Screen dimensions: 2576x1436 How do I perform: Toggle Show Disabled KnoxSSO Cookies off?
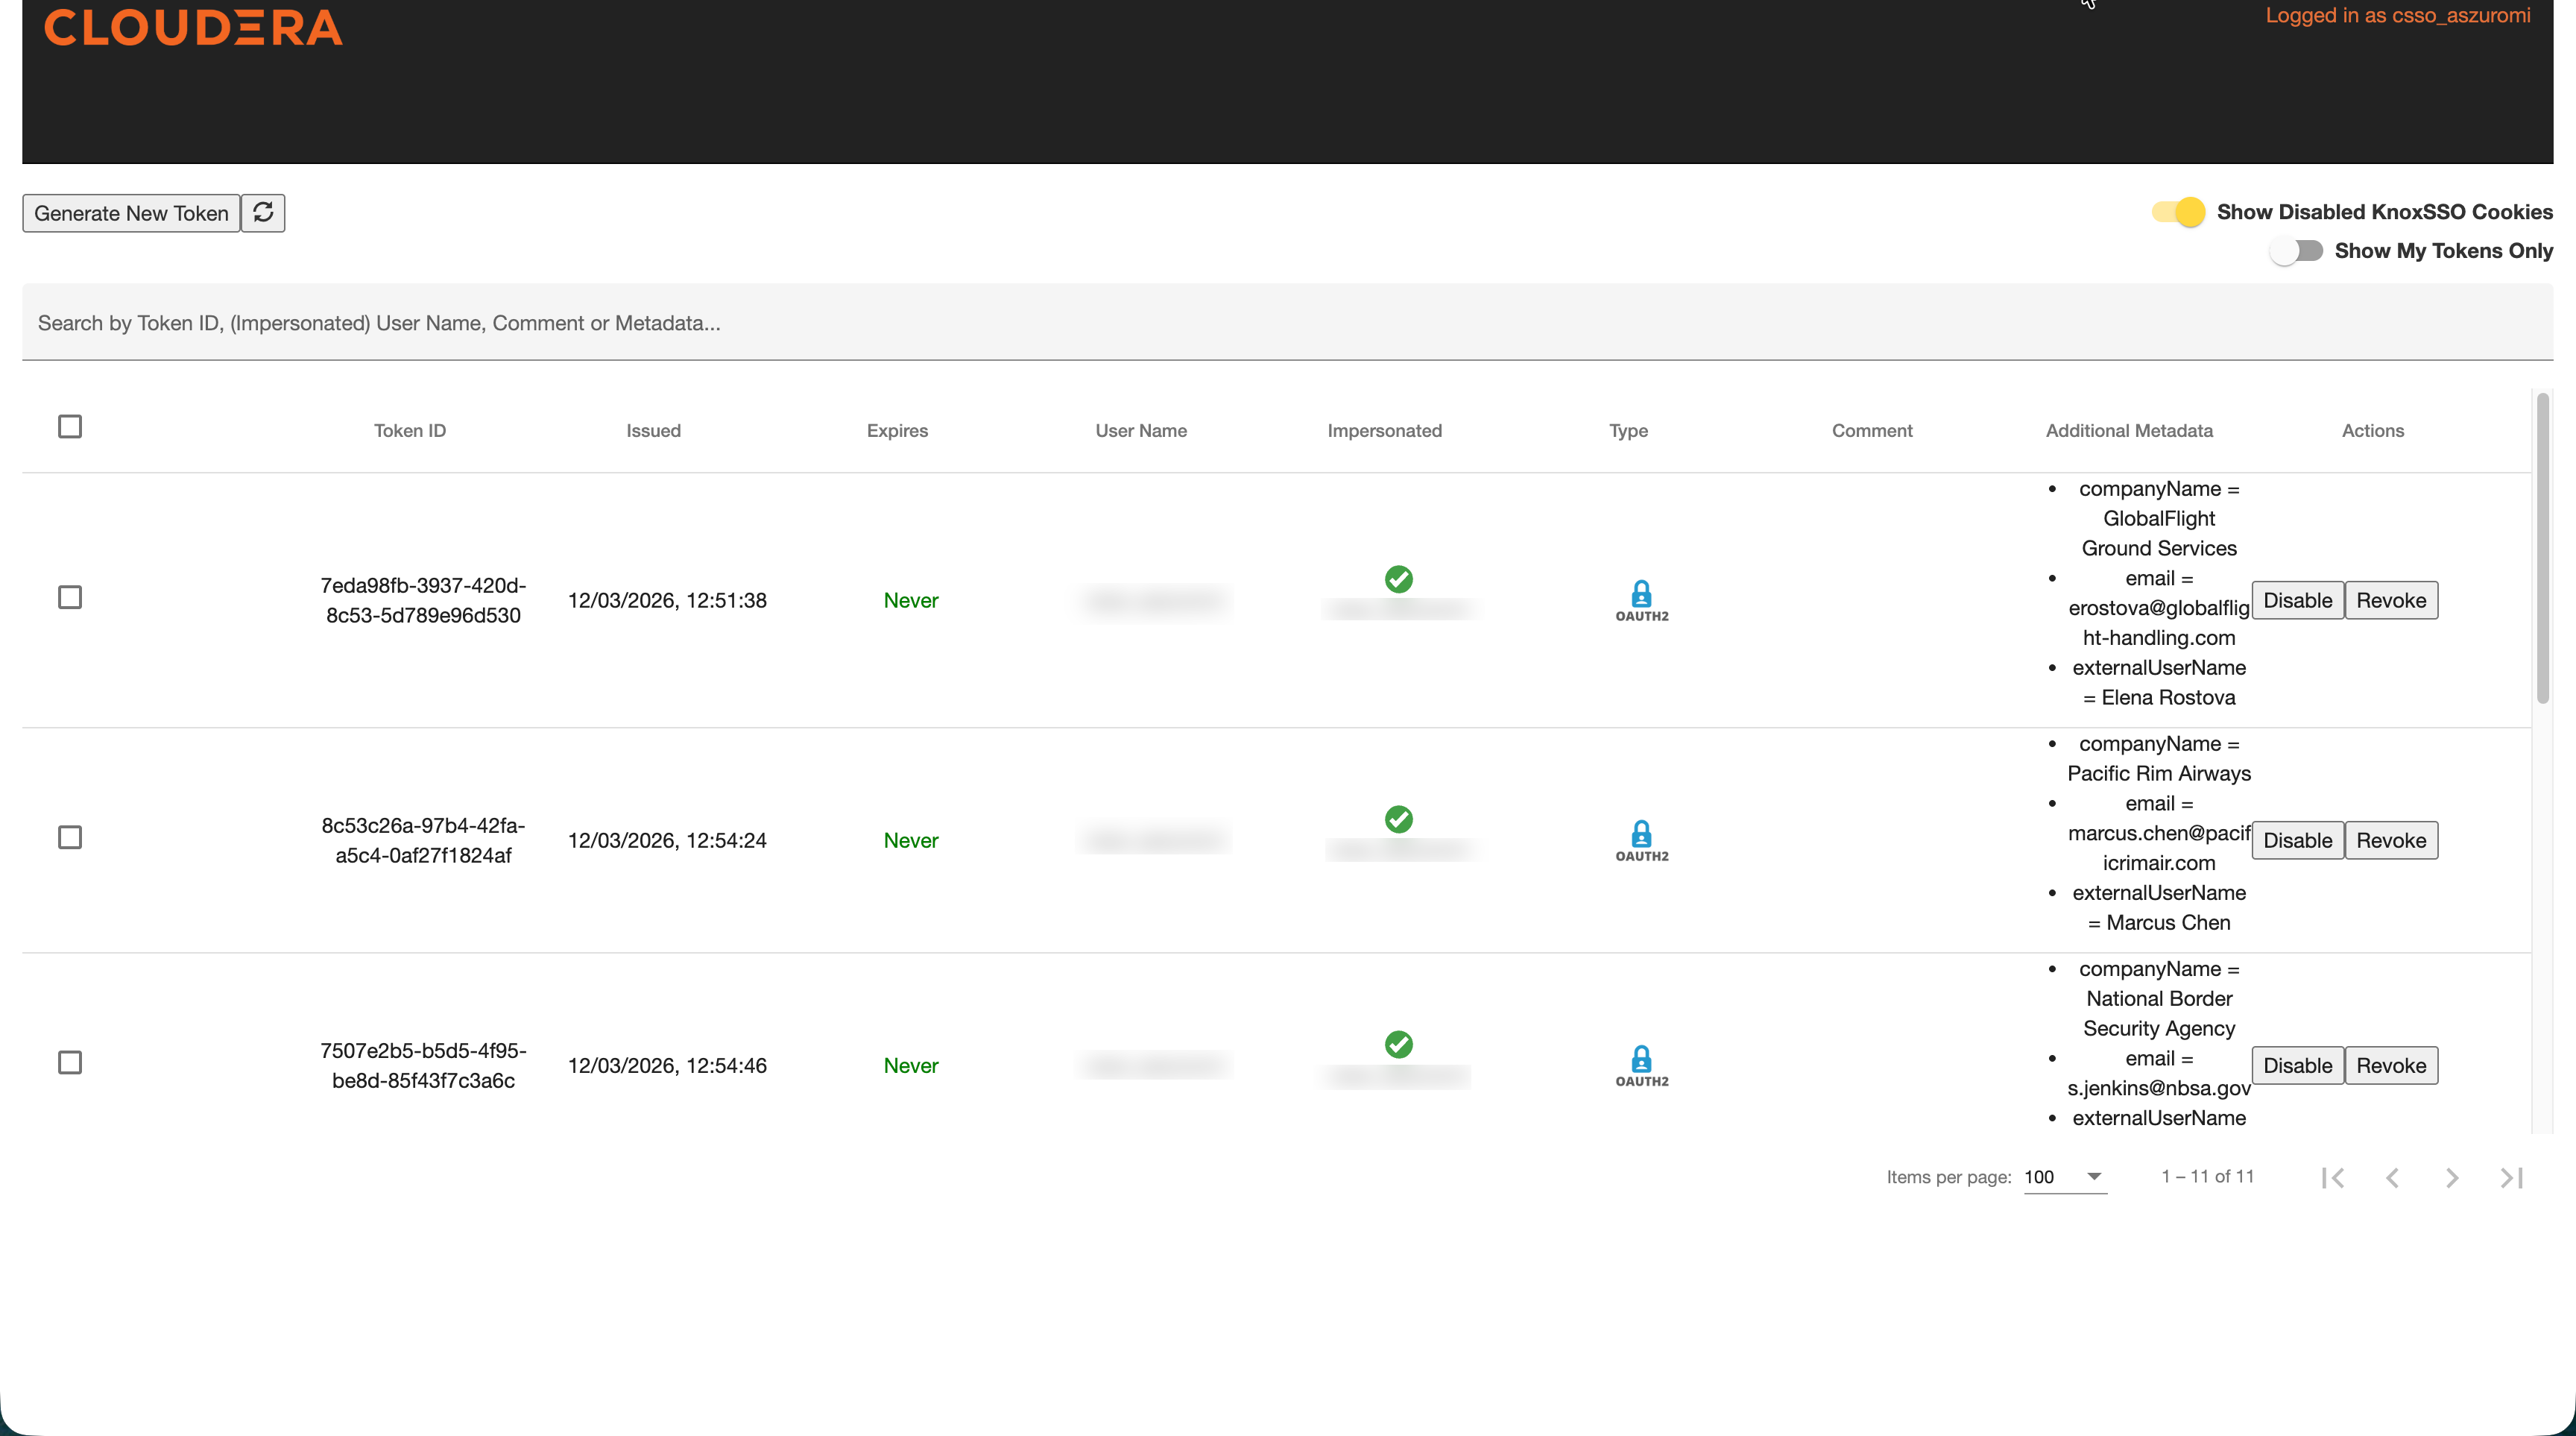(x=2179, y=212)
